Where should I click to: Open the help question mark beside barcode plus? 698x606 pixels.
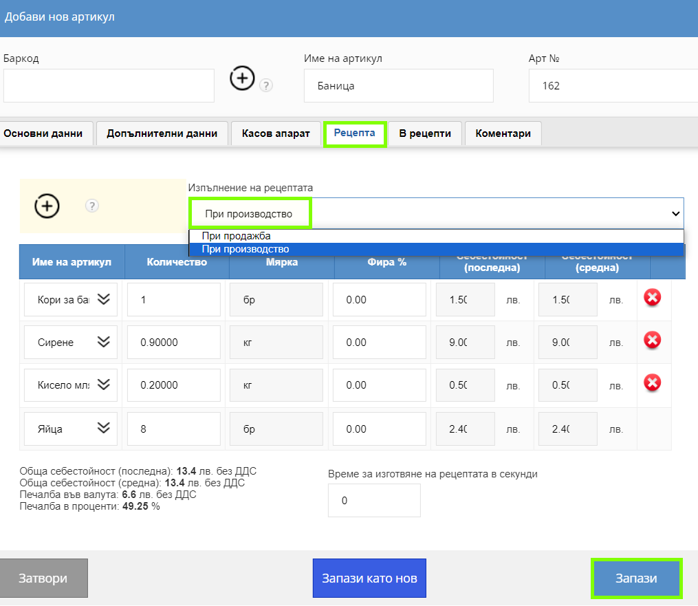tap(265, 85)
